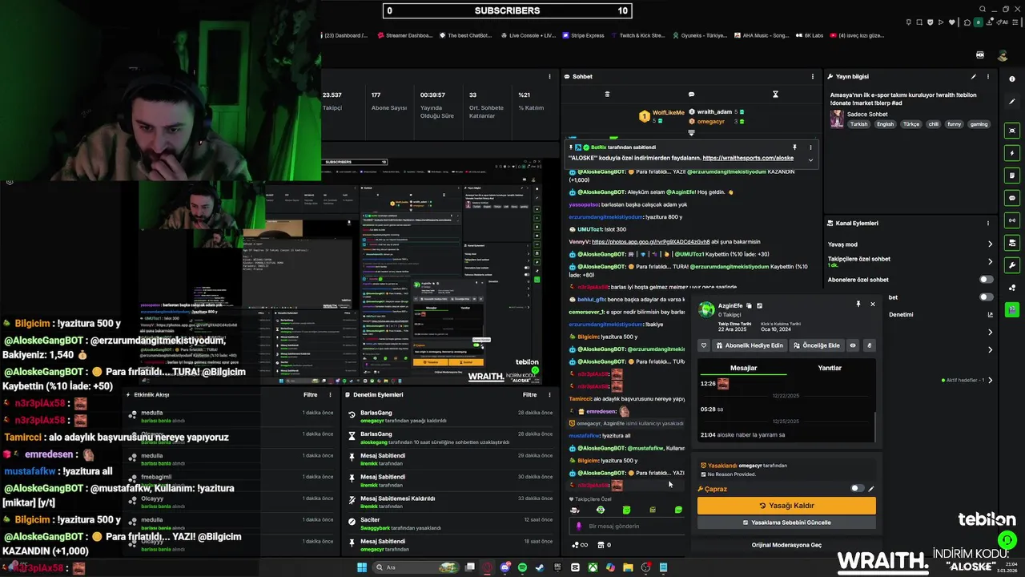Screen dimensions: 1025x577
Task: Click the taskbar search box Ara
Action: [417, 567]
